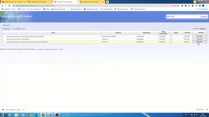This screenshot has width=209, height=117.
Task: Click the Catálogo Microsoft Update header title
Action: click(16, 17)
